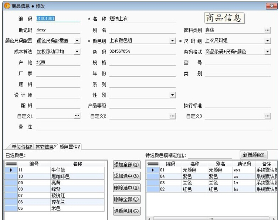Click the available-colors grid corner selector icon
Screen dimensions: 278x220
point(153,164)
